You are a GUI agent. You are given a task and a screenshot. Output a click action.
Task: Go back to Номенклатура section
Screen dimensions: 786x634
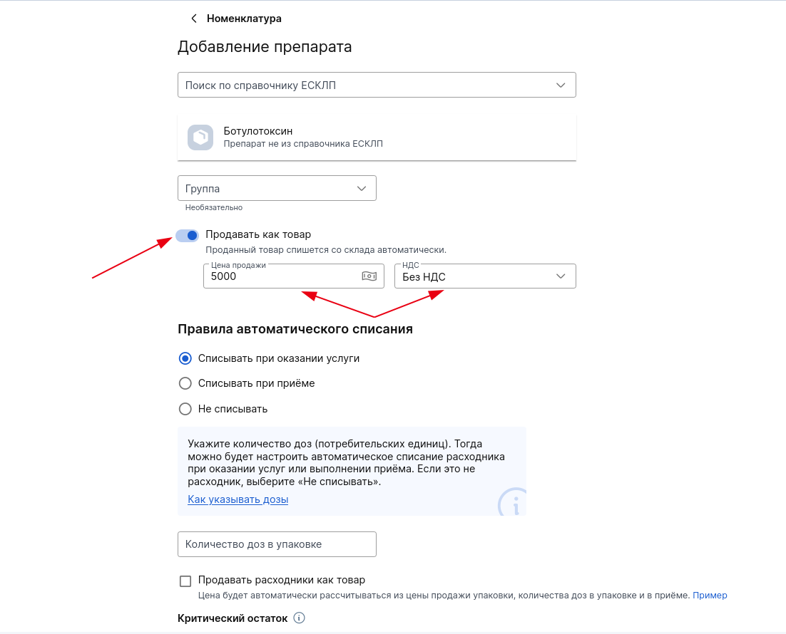[x=244, y=19]
